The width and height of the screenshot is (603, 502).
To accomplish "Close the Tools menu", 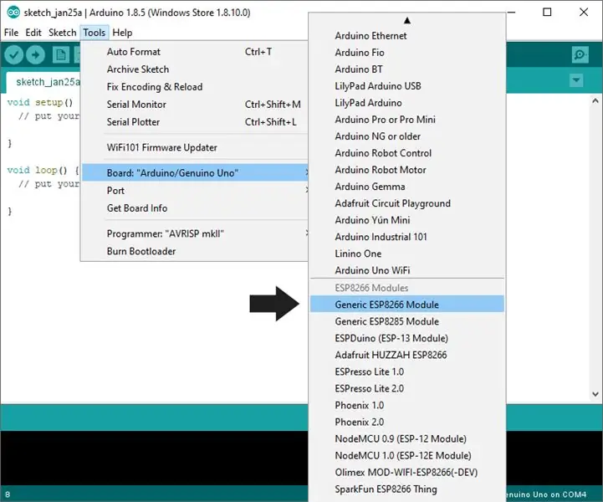I will [95, 33].
